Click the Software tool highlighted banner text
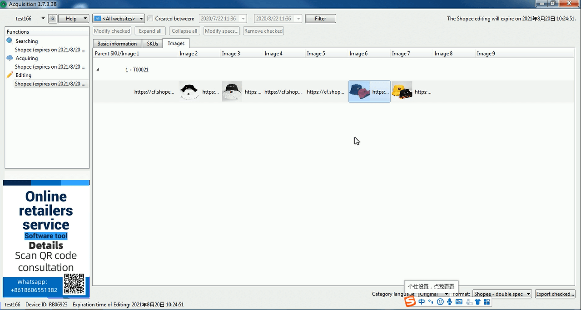581x310 pixels. [x=46, y=236]
